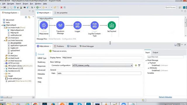Click the yellow Back navigation arrow icon
187x105 pixels.
tap(44, 7)
